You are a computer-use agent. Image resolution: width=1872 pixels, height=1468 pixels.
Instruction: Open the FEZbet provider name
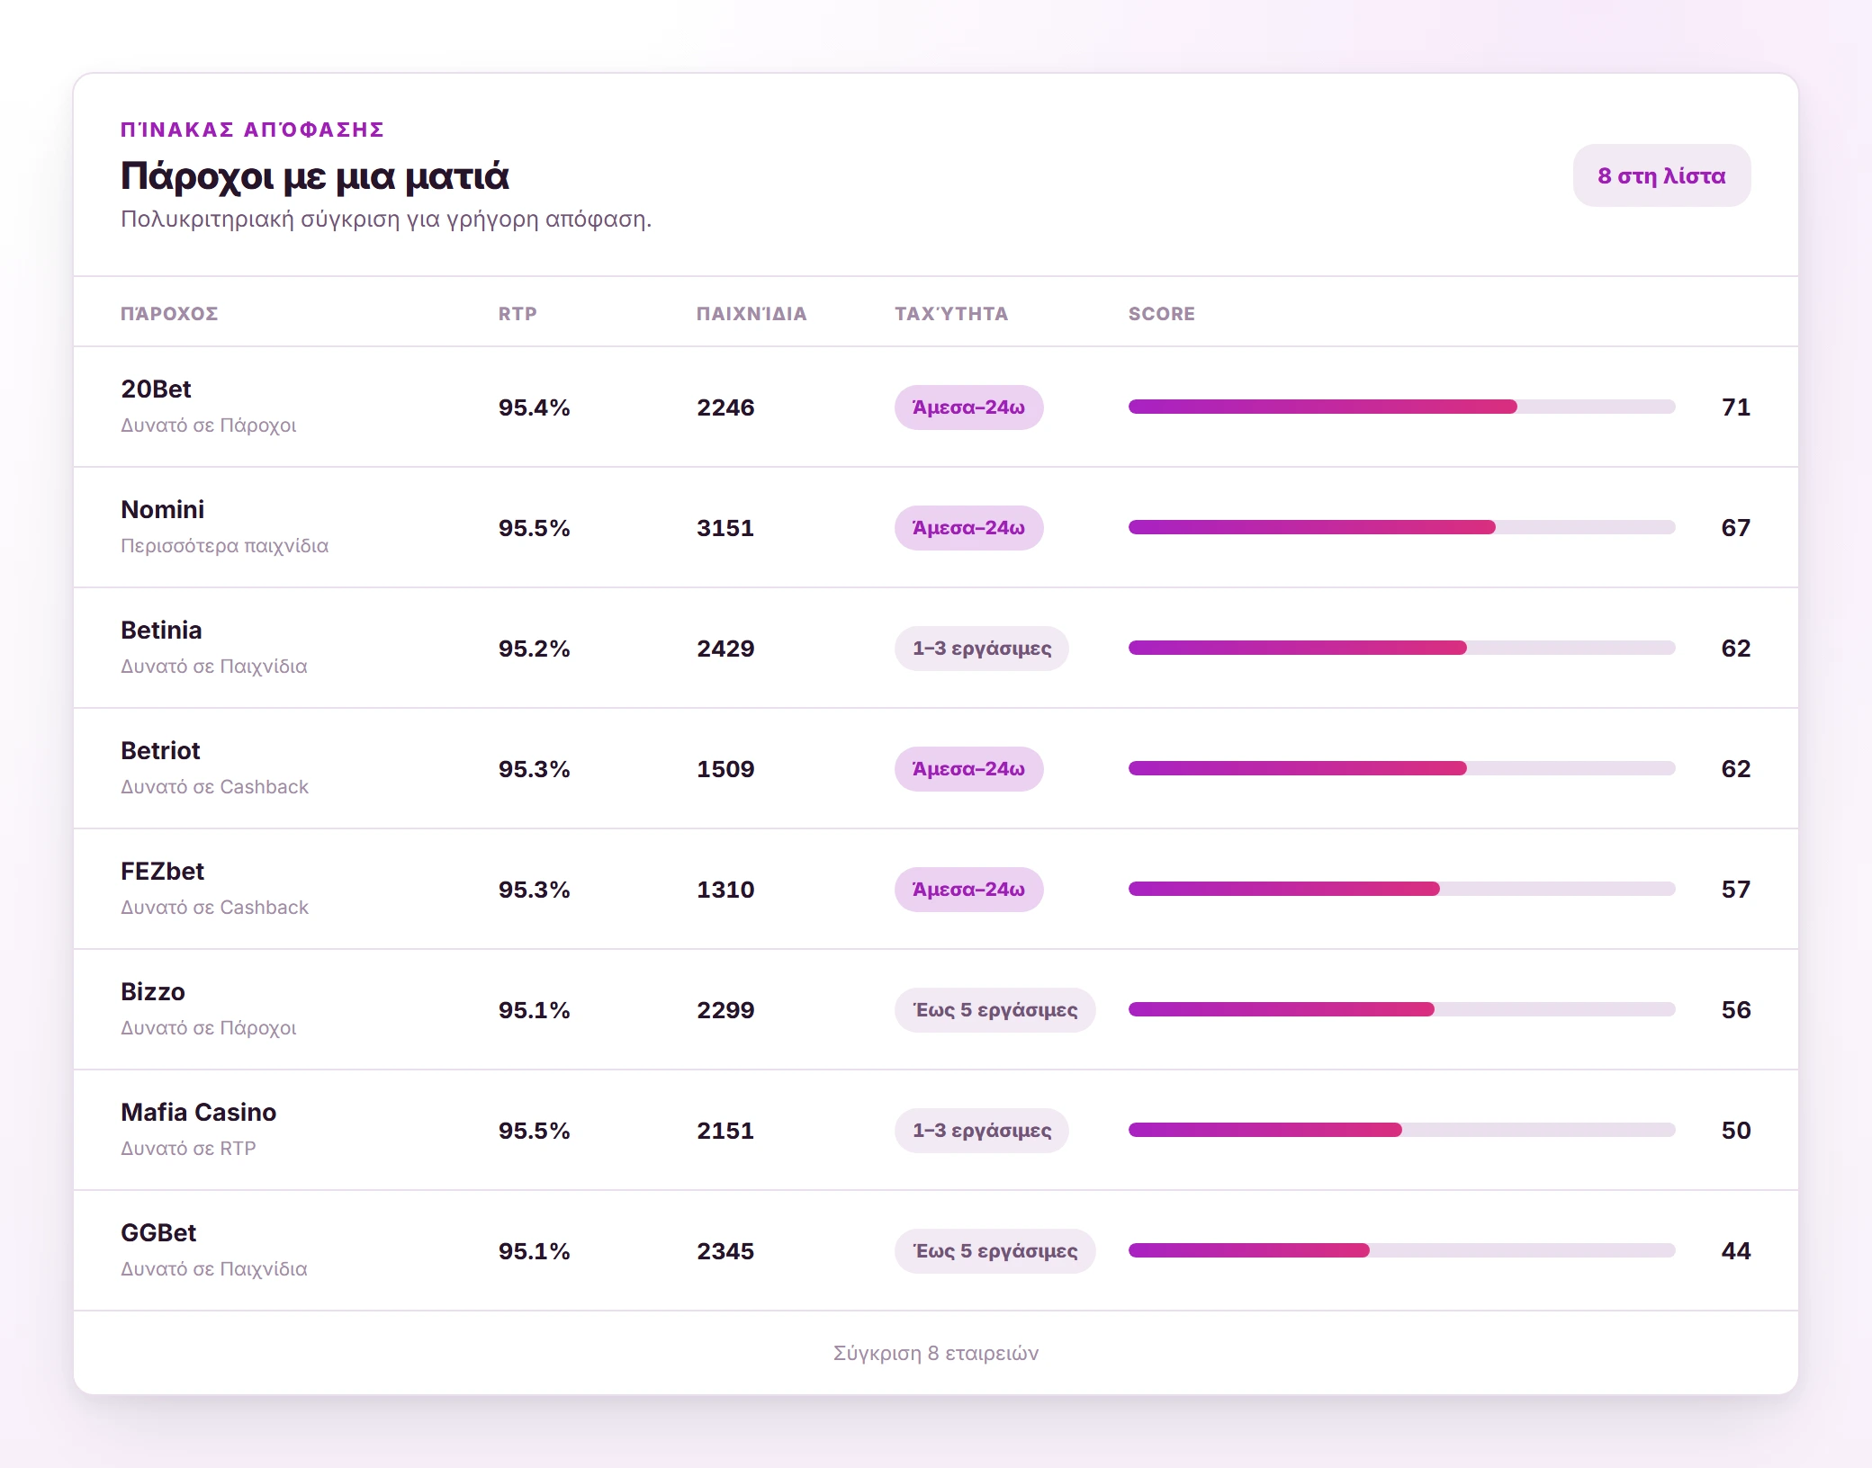[x=162, y=872]
